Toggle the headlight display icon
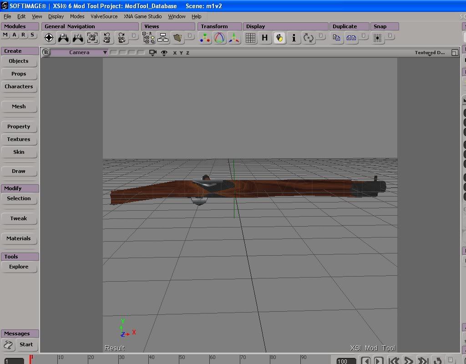This screenshot has height=364, width=466. tap(279, 38)
